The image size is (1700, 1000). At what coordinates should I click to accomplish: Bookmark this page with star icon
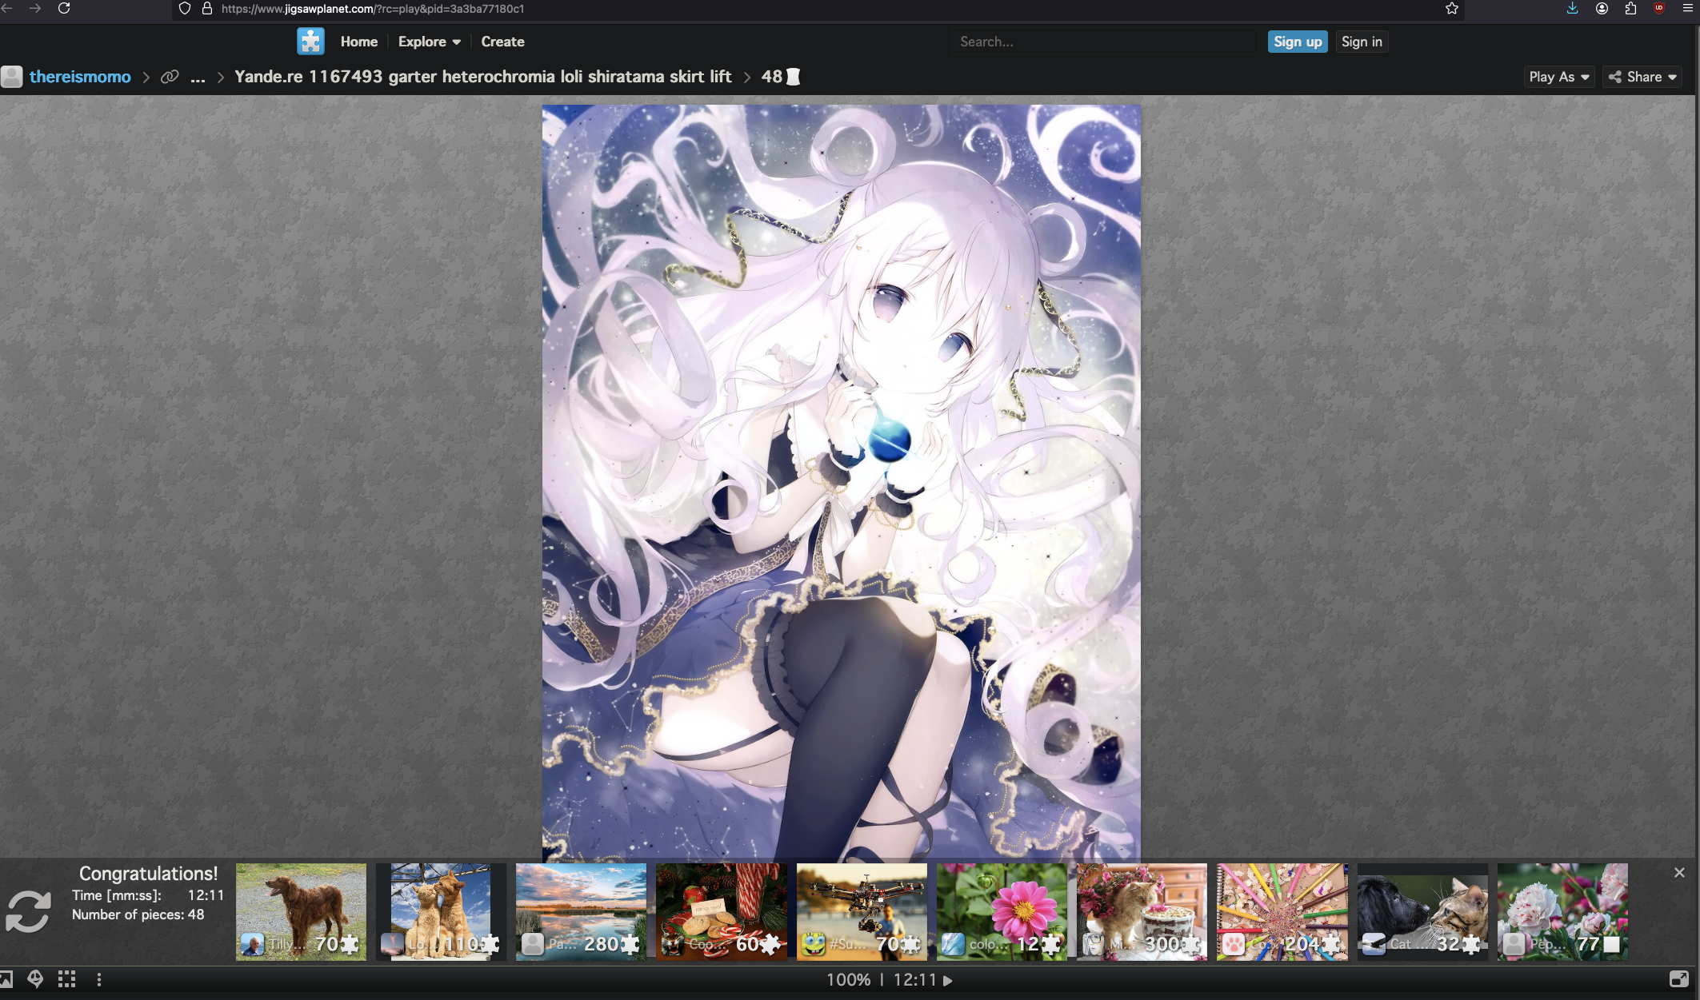[1452, 9]
